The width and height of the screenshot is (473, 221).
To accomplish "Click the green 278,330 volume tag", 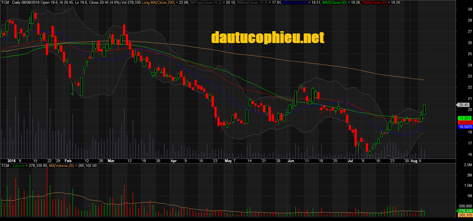I will point(464,211).
